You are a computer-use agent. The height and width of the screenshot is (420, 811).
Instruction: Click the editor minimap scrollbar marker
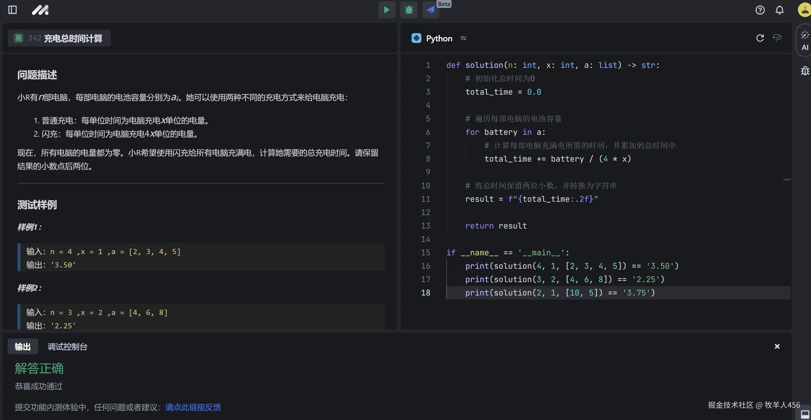click(x=787, y=180)
